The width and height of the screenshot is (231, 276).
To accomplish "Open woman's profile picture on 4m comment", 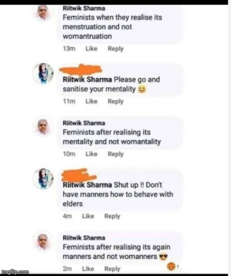I will (43, 179).
